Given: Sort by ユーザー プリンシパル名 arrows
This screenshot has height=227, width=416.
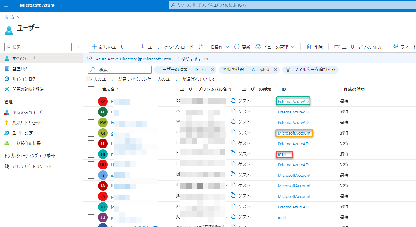Looking at the screenshot, I should point(230,89).
